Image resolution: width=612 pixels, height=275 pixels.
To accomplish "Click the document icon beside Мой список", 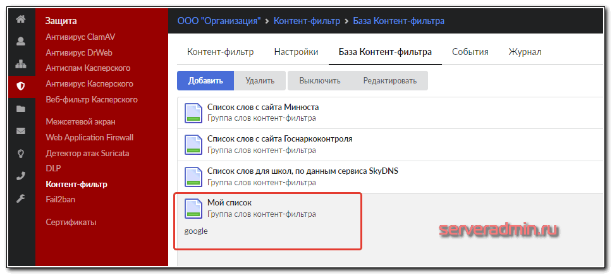I will pos(193,209).
